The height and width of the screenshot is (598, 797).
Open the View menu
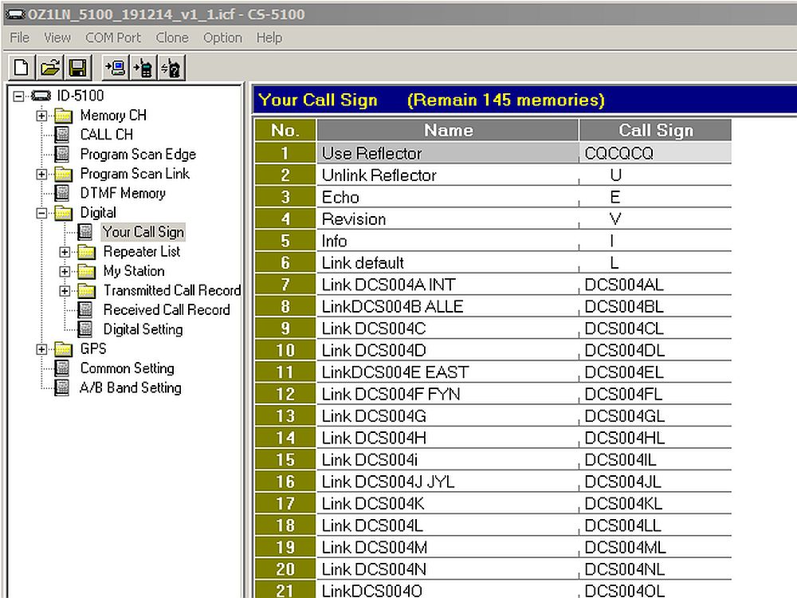[x=57, y=37]
